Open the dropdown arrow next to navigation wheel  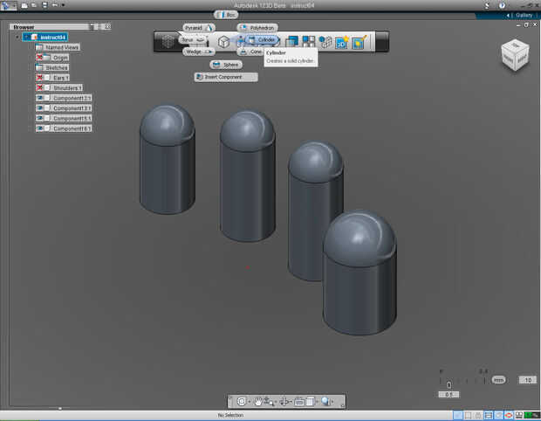[x=249, y=402]
